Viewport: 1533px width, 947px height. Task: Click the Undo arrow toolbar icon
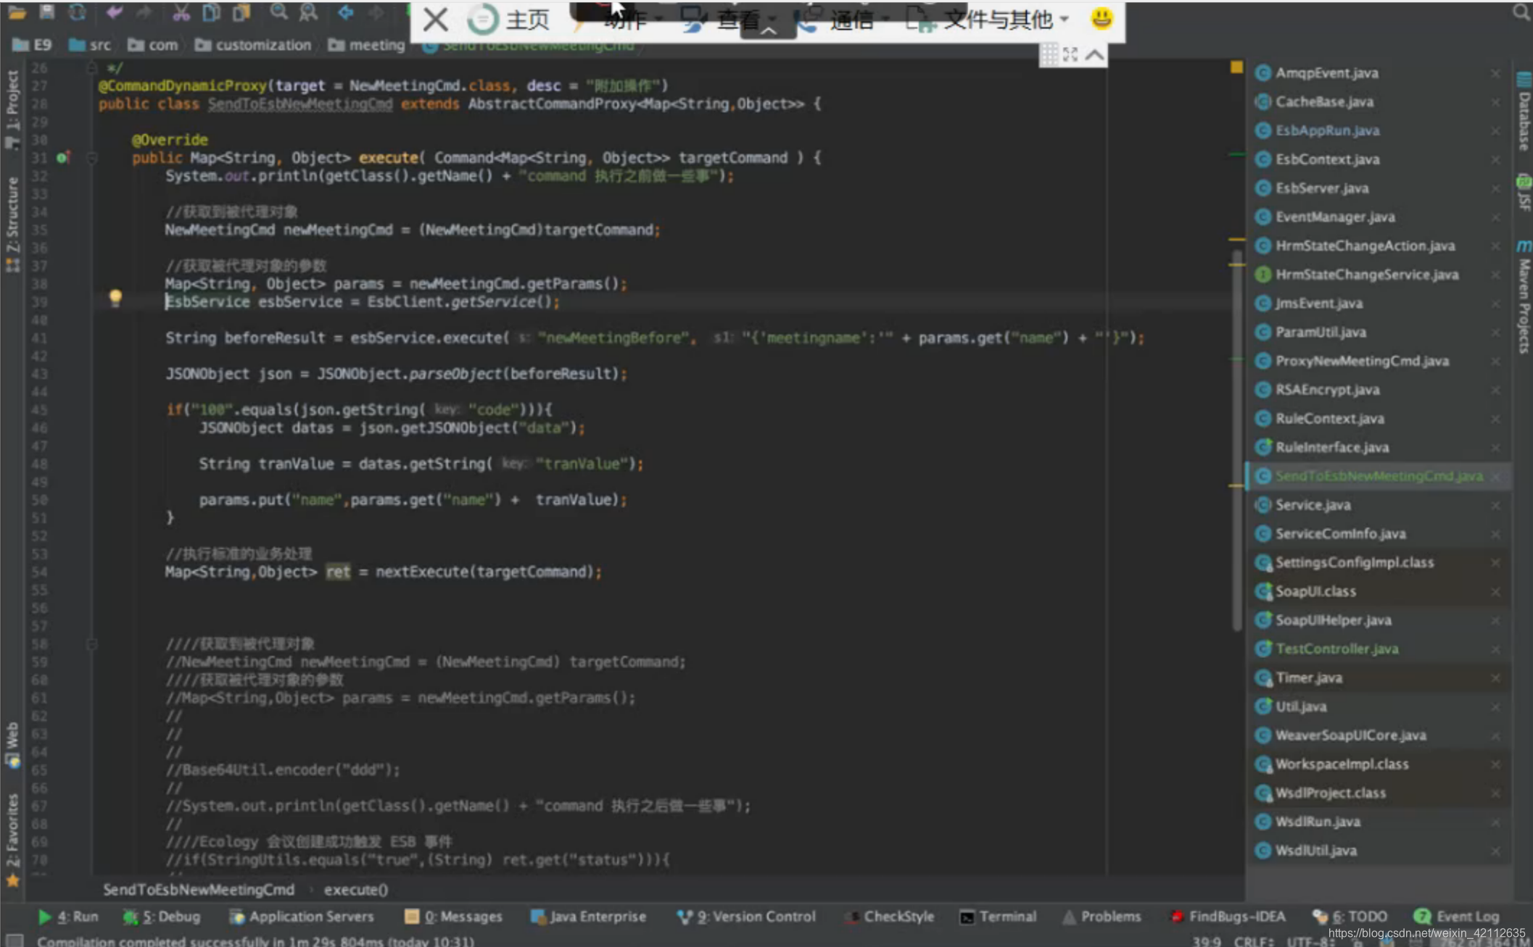(x=114, y=11)
